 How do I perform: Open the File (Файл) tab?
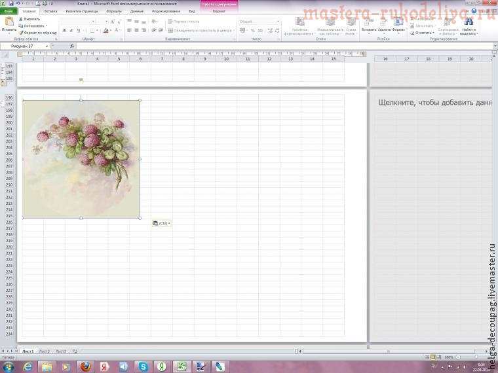[9, 11]
